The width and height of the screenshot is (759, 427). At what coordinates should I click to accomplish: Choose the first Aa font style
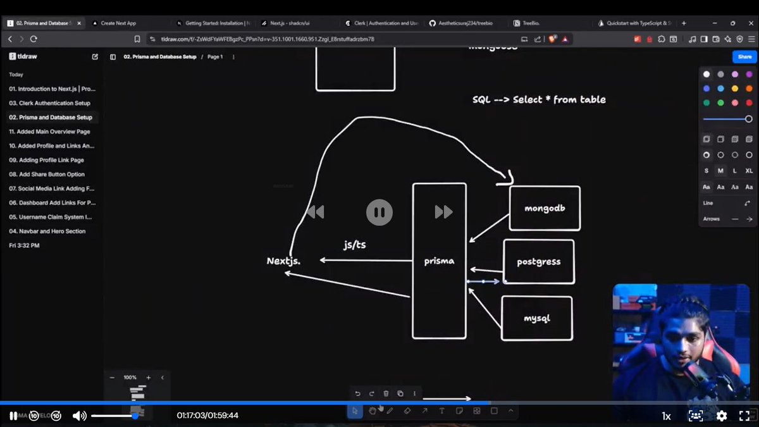[707, 187]
